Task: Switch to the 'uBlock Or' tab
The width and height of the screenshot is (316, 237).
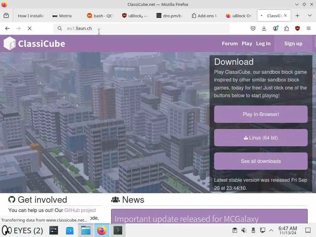Action: [x=239, y=16]
